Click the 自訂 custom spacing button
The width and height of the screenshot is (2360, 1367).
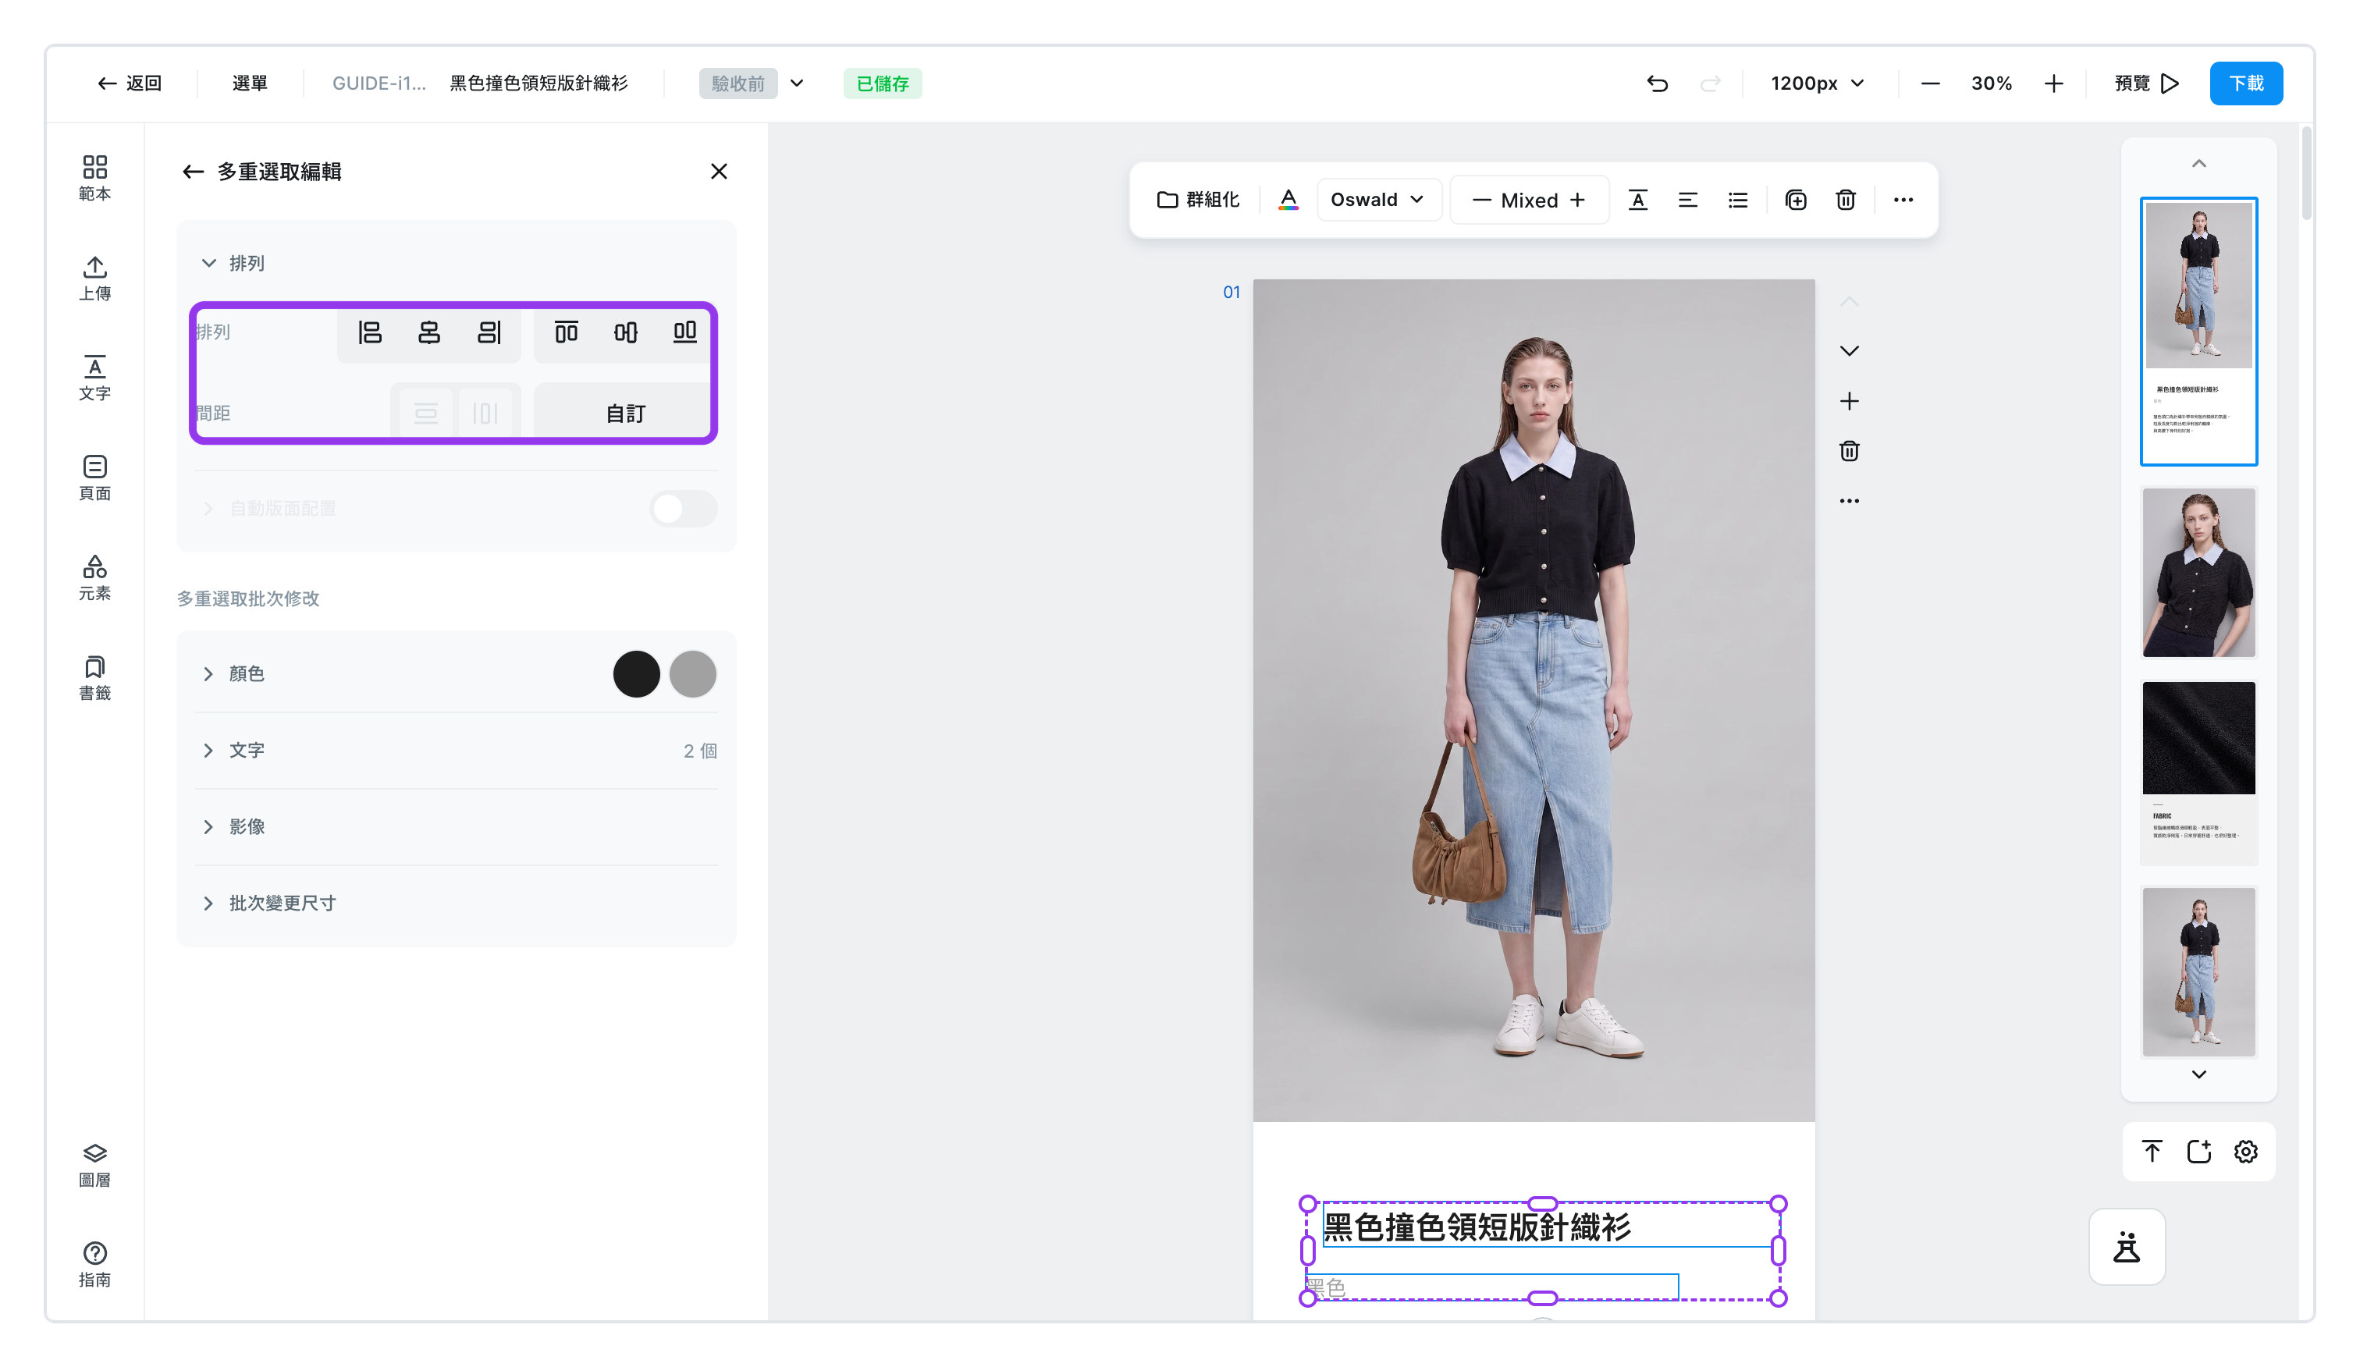[624, 413]
